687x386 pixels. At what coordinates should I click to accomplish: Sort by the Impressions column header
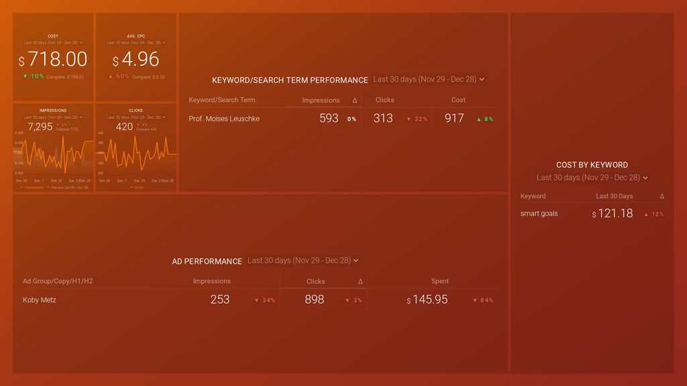[x=320, y=99]
